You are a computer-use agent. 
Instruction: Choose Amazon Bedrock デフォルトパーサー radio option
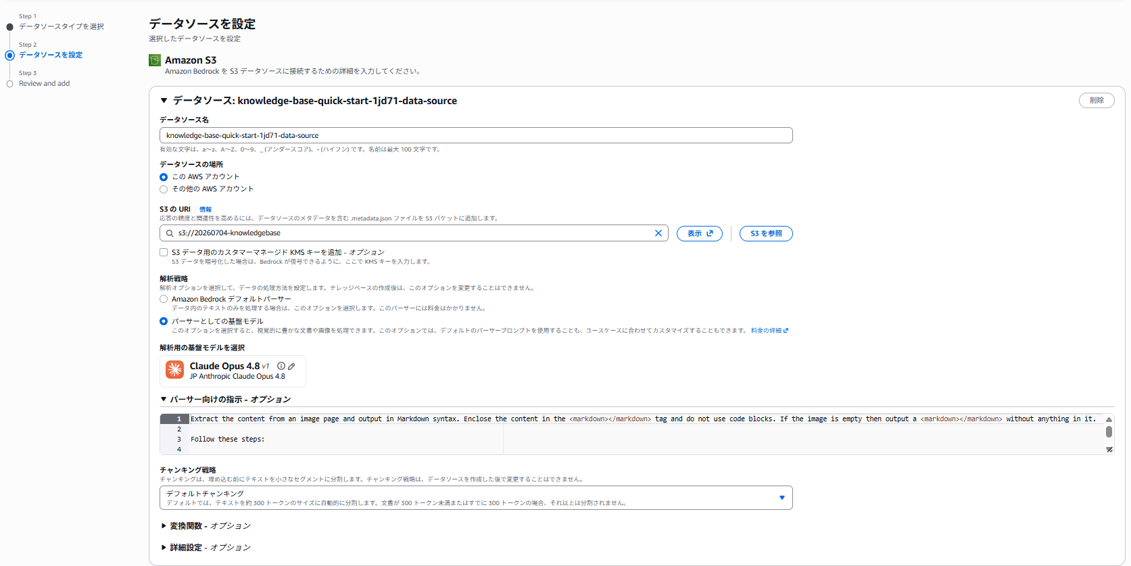click(164, 299)
